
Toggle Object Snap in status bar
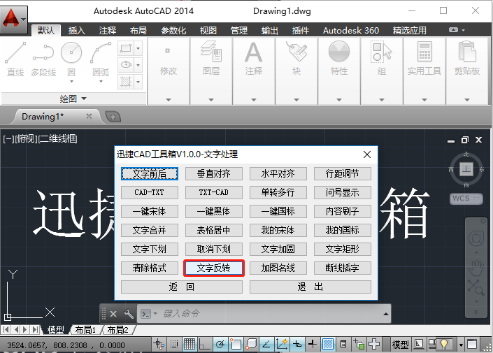(236, 345)
